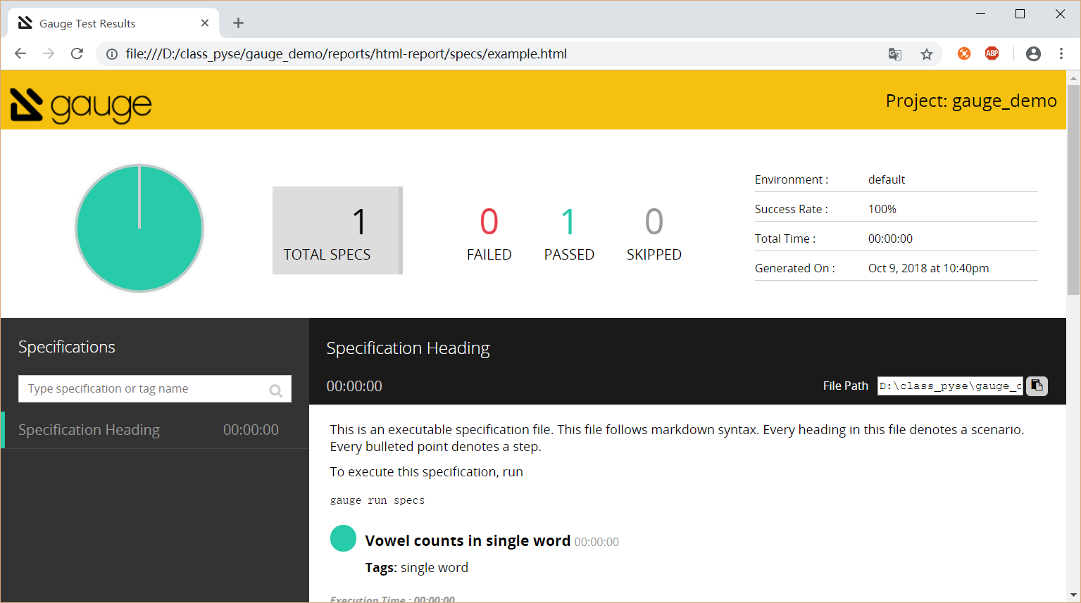Open the Chrome profile avatar
Screen dimensions: 1081x603
tap(1033, 53)
